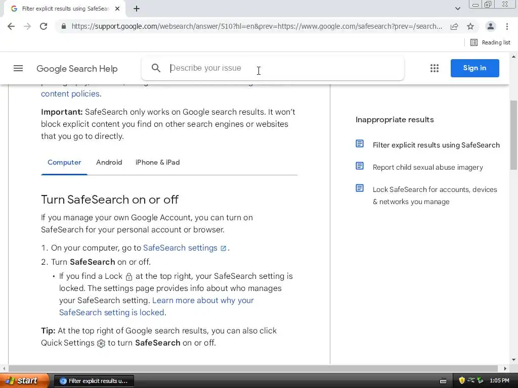Click the Sign in button

click(474, 68)
